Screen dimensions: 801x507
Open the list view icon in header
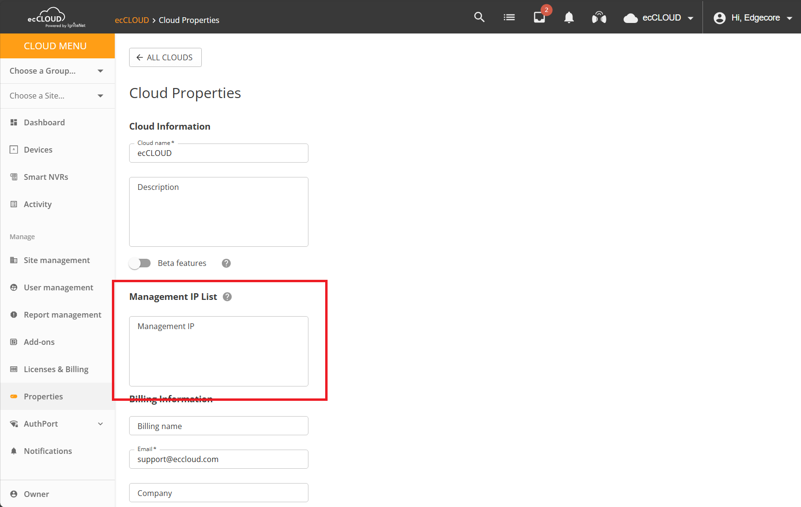[x=509, y=17]
